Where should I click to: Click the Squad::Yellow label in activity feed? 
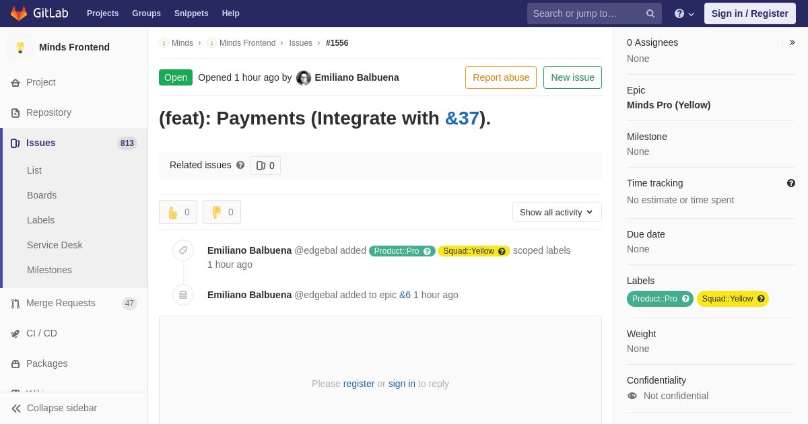coord(474,251)
